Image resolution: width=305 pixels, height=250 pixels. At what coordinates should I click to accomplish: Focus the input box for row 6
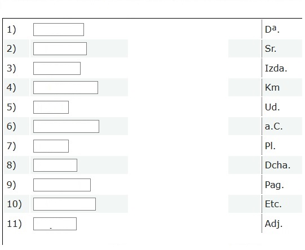pos(66,127)
